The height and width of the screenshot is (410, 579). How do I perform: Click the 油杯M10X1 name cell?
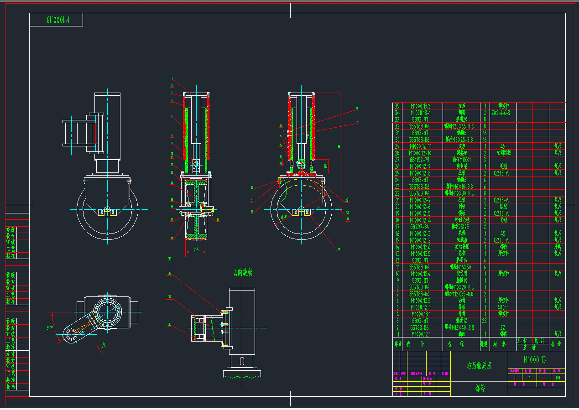point(462,160)
